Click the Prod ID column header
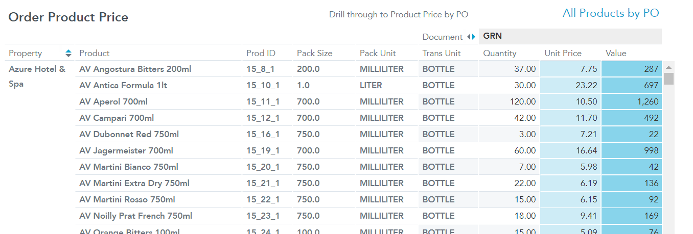693x234 pixels. [261, 53]
